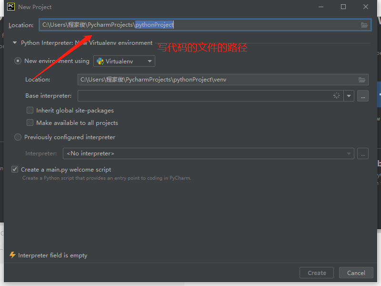Click the folder browse icon in project Location field

coord(364,25)
